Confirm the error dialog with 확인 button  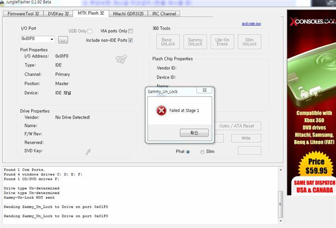point(194,133)
